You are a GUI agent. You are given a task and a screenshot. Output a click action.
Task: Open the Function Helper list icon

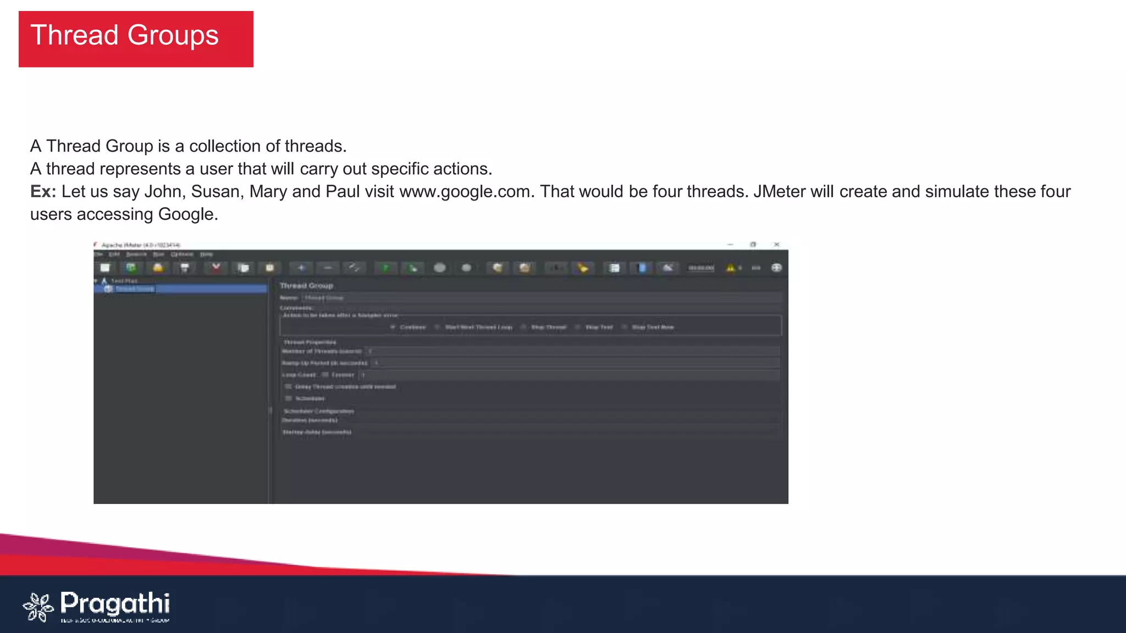pos(614,268)
